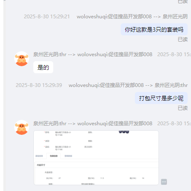Viewport: 191px width, 191px height.
Task: Click the 2025-8-30 15:29:21 timestamp
Action: pos(47,17)
